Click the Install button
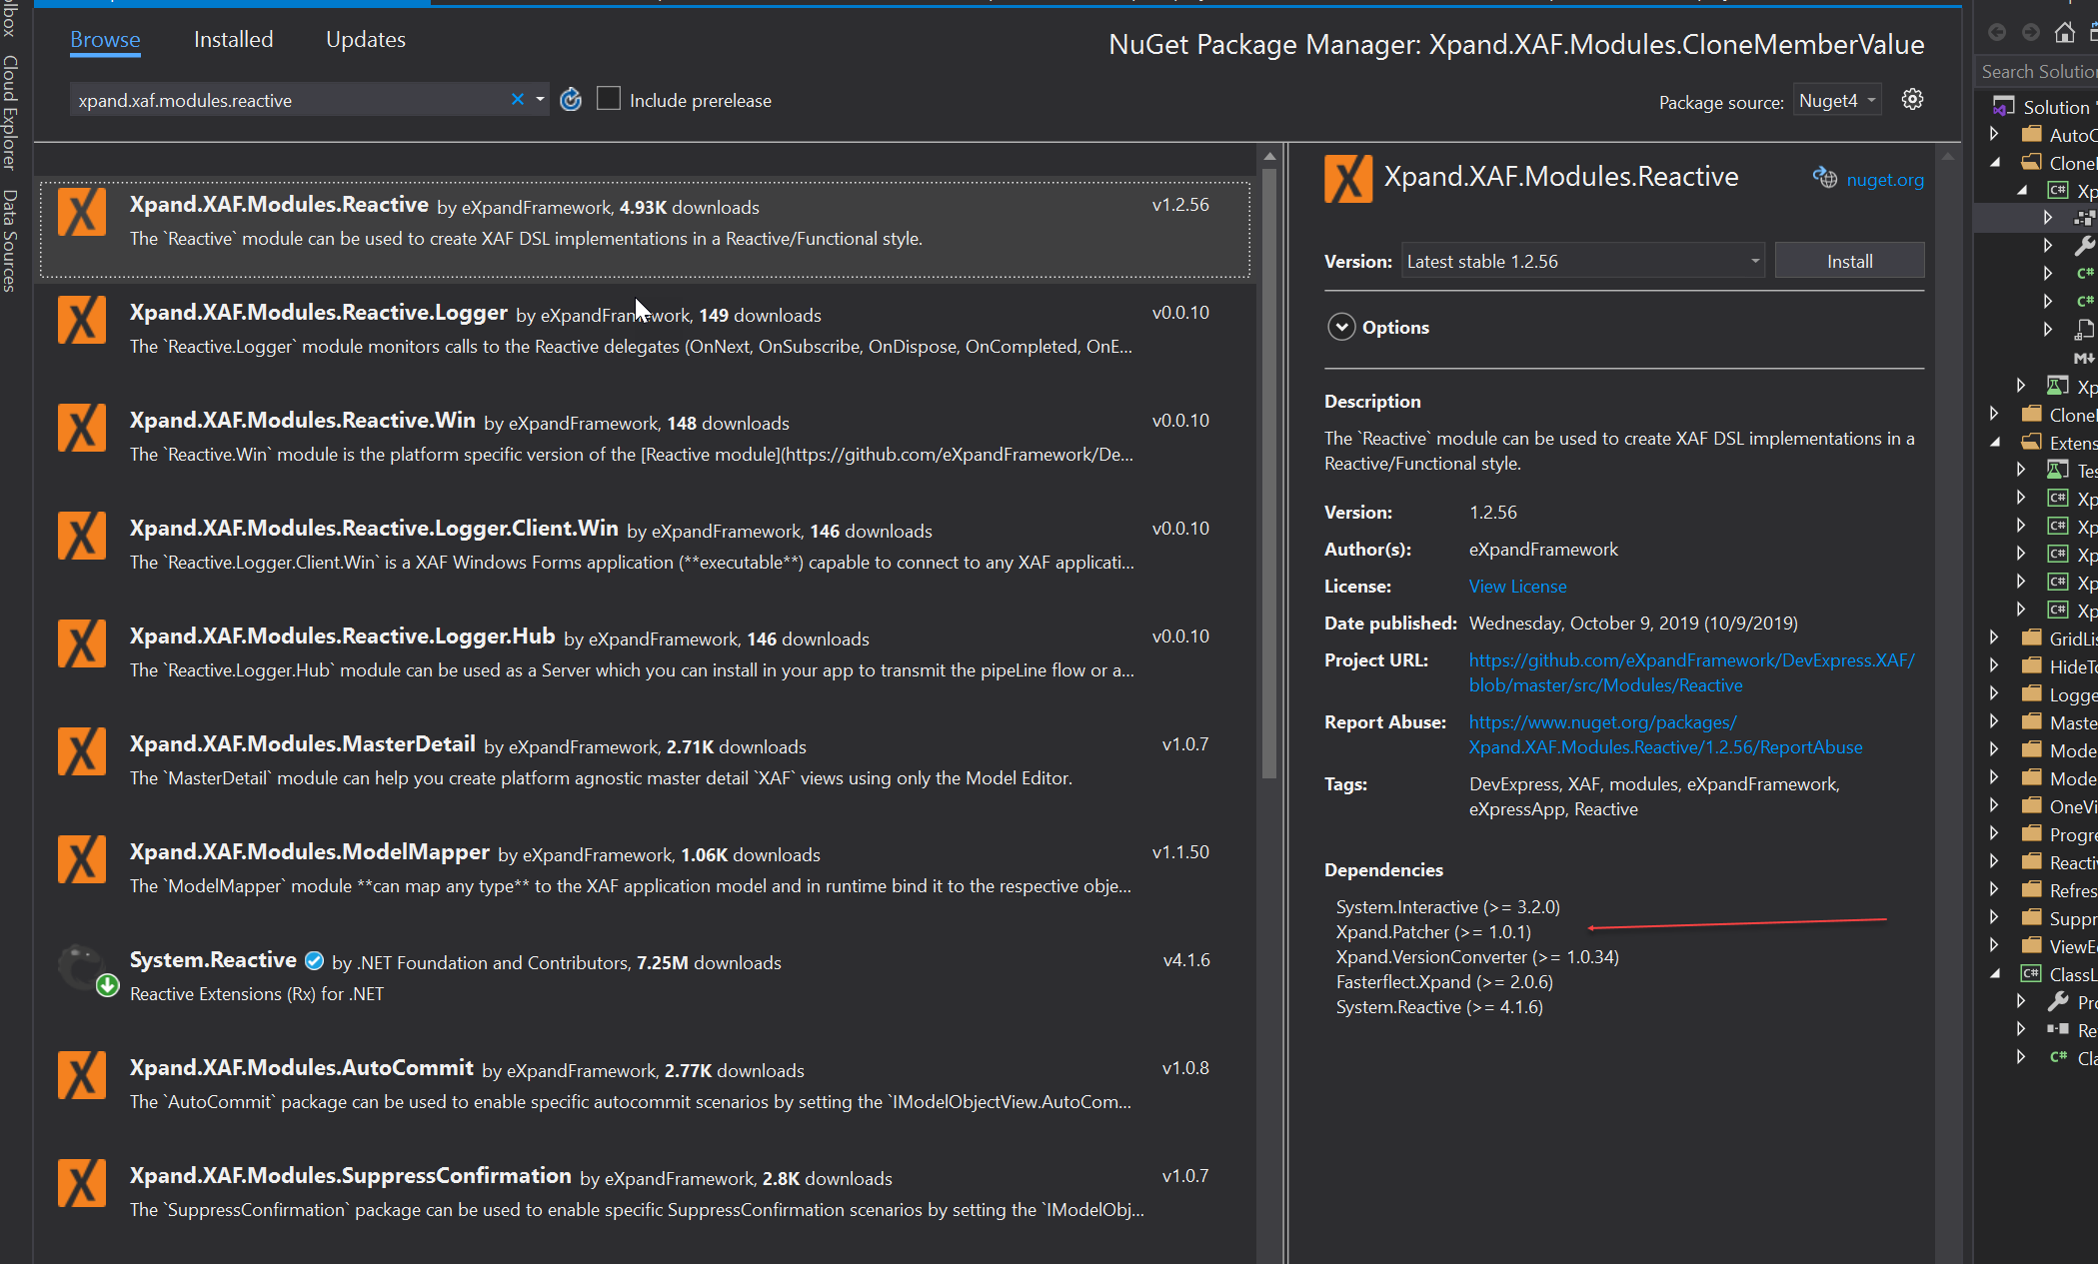The height and width of the screenshot is (1264, 2098). [x=1849, y=260]
